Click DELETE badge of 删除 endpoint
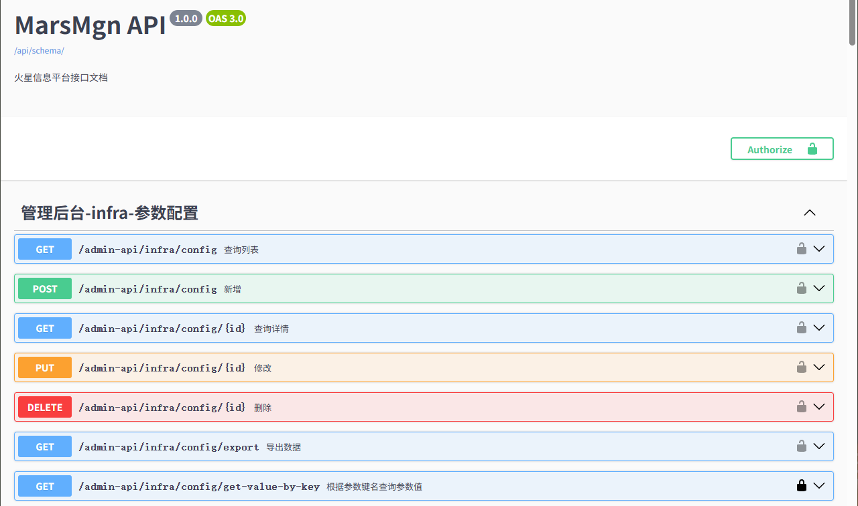Image resolution: width=858 pixels, height=506 pixels. 45,407
